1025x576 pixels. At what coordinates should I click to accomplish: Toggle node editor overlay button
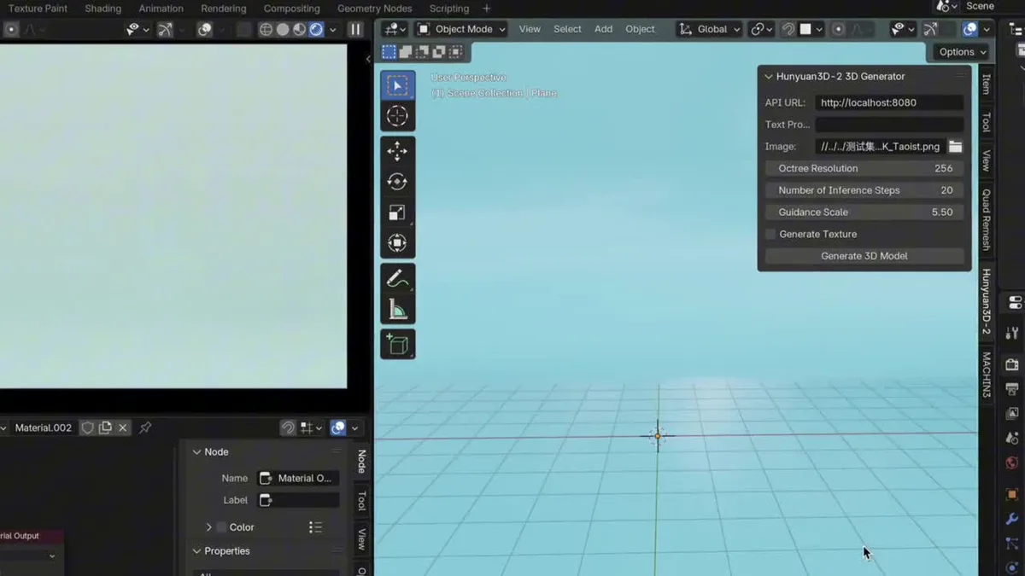point(338,428)
